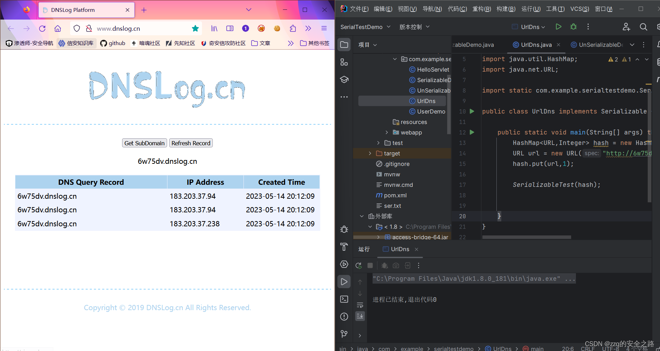Collapse 外部库 node in project tree
Image resolution: width=660 pixels, height=351 pixels.
pos(362,216)
